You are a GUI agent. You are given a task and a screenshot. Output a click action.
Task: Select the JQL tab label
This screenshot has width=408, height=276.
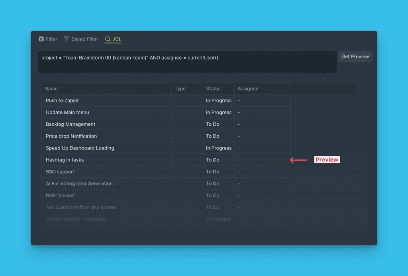117,39
